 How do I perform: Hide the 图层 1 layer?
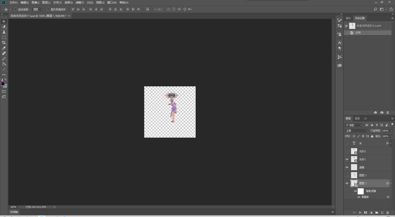[x=347, y=183]
